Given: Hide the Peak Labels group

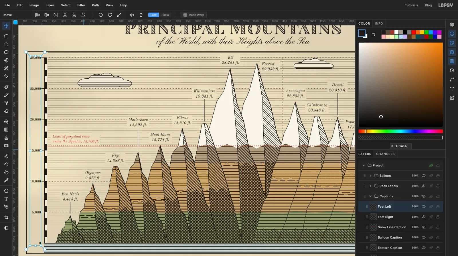Looking at the screenshot, I should pyautogui.click(x=424, y=186).
